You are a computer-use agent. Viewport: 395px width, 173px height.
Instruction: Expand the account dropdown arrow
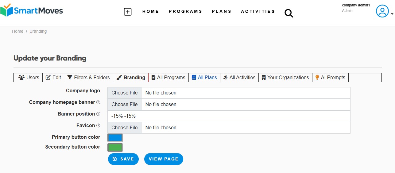point(392,14)
